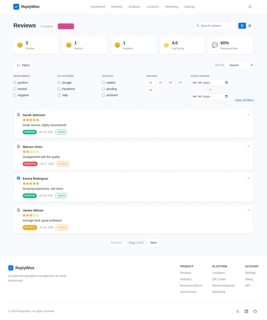Expand Marcus Chen's review card
The image size is (267, 320).
tap(248, 146)
